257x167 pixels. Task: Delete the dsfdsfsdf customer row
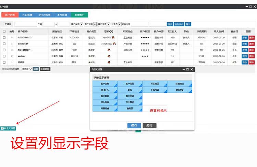252,44
